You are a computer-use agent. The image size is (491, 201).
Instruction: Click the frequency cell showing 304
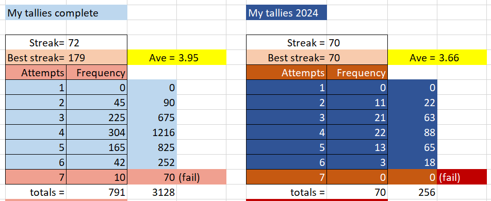click(x=97, y=132)
